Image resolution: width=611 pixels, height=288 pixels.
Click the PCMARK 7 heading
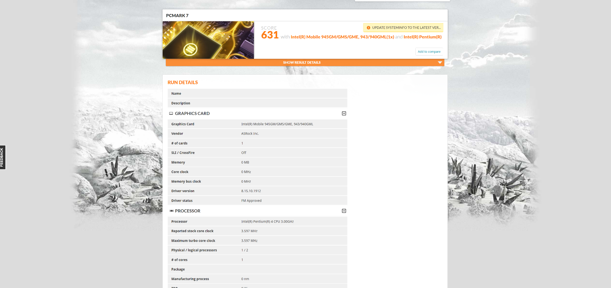(x=177, y=16)
